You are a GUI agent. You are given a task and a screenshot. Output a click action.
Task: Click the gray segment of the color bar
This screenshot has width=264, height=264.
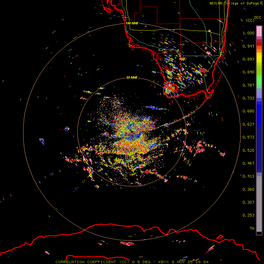point(259,204)
